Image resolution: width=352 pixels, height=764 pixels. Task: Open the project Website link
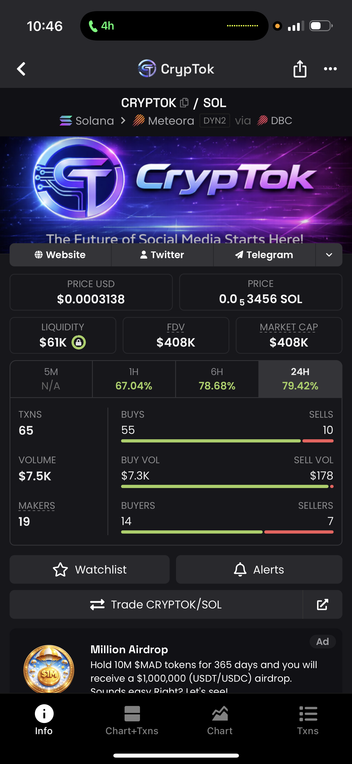(61, 255)
